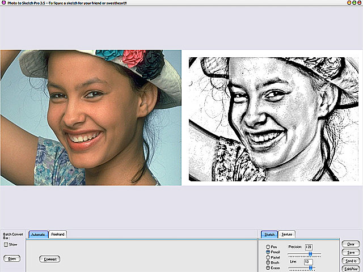Click the Convert button
The image size is (363, 272).
point(49,259)
